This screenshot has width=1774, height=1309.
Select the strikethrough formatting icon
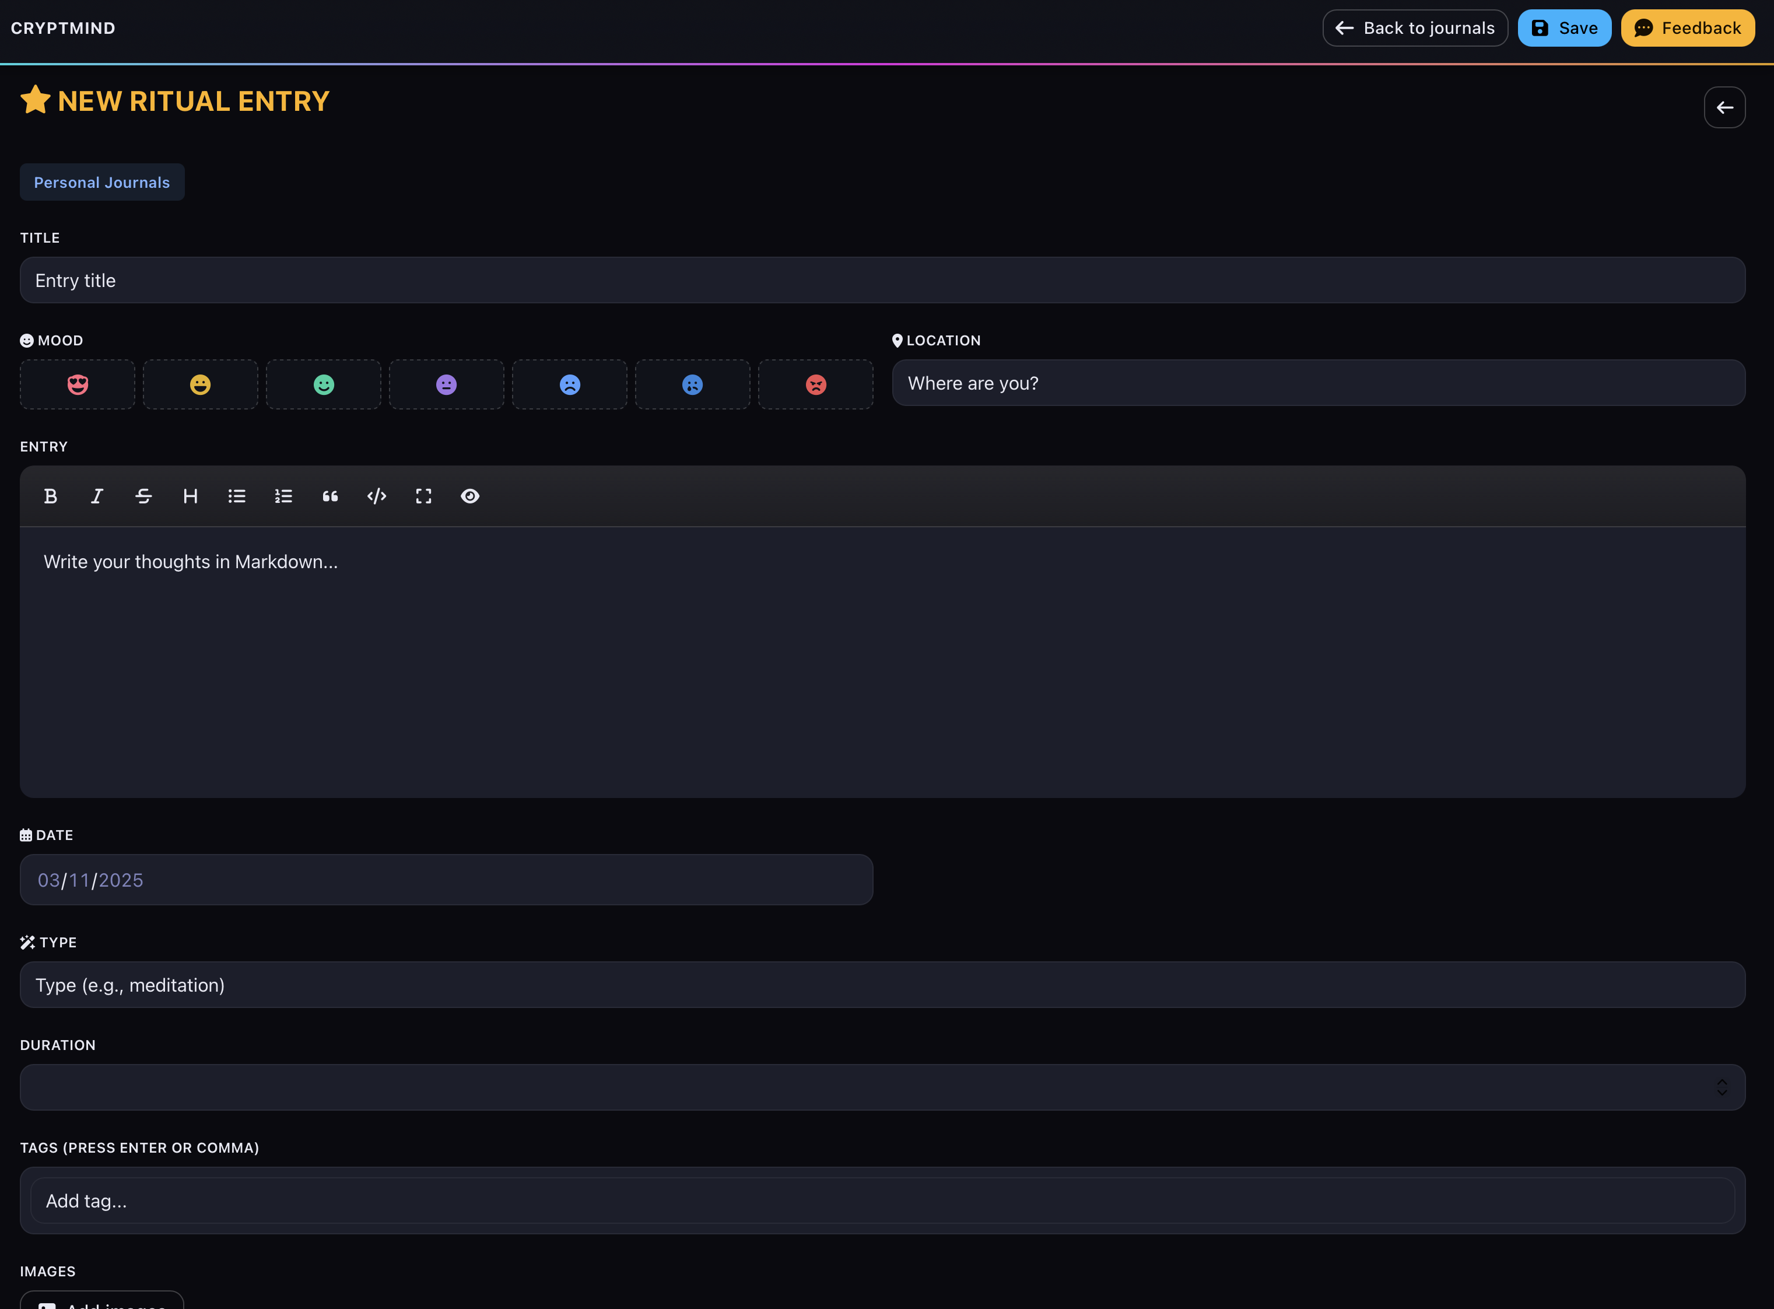pos(143,496)
